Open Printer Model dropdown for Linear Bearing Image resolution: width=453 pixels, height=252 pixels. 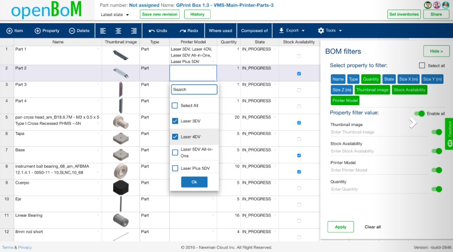click(213, 215)
